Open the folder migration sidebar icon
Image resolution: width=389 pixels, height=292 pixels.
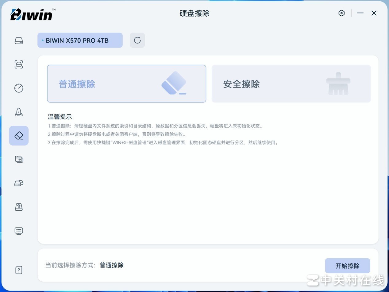pyautogui.click(x=19, y=159)
